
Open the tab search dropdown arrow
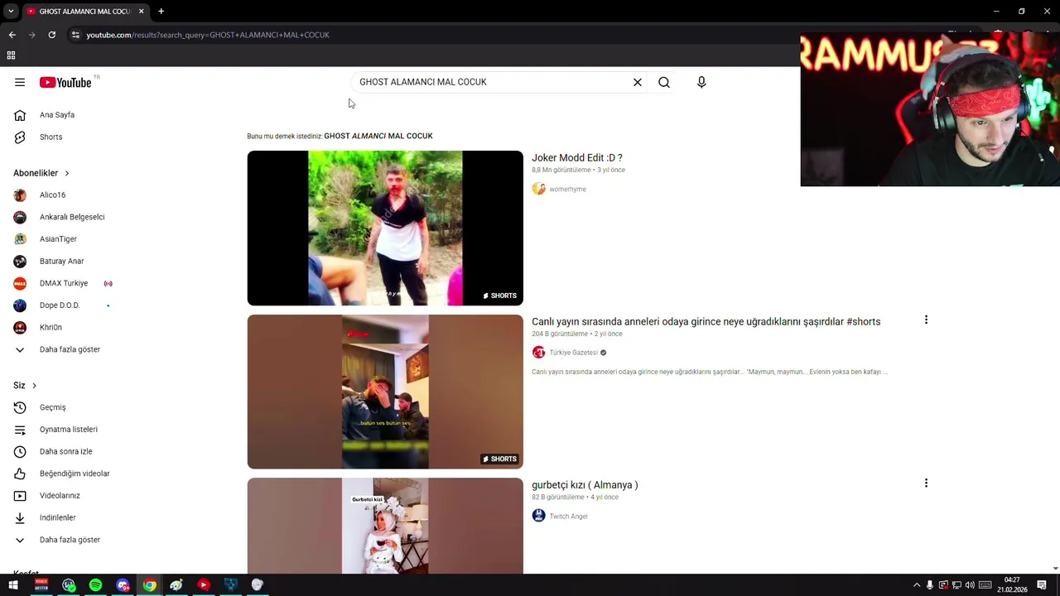click(x=11, y=12)
